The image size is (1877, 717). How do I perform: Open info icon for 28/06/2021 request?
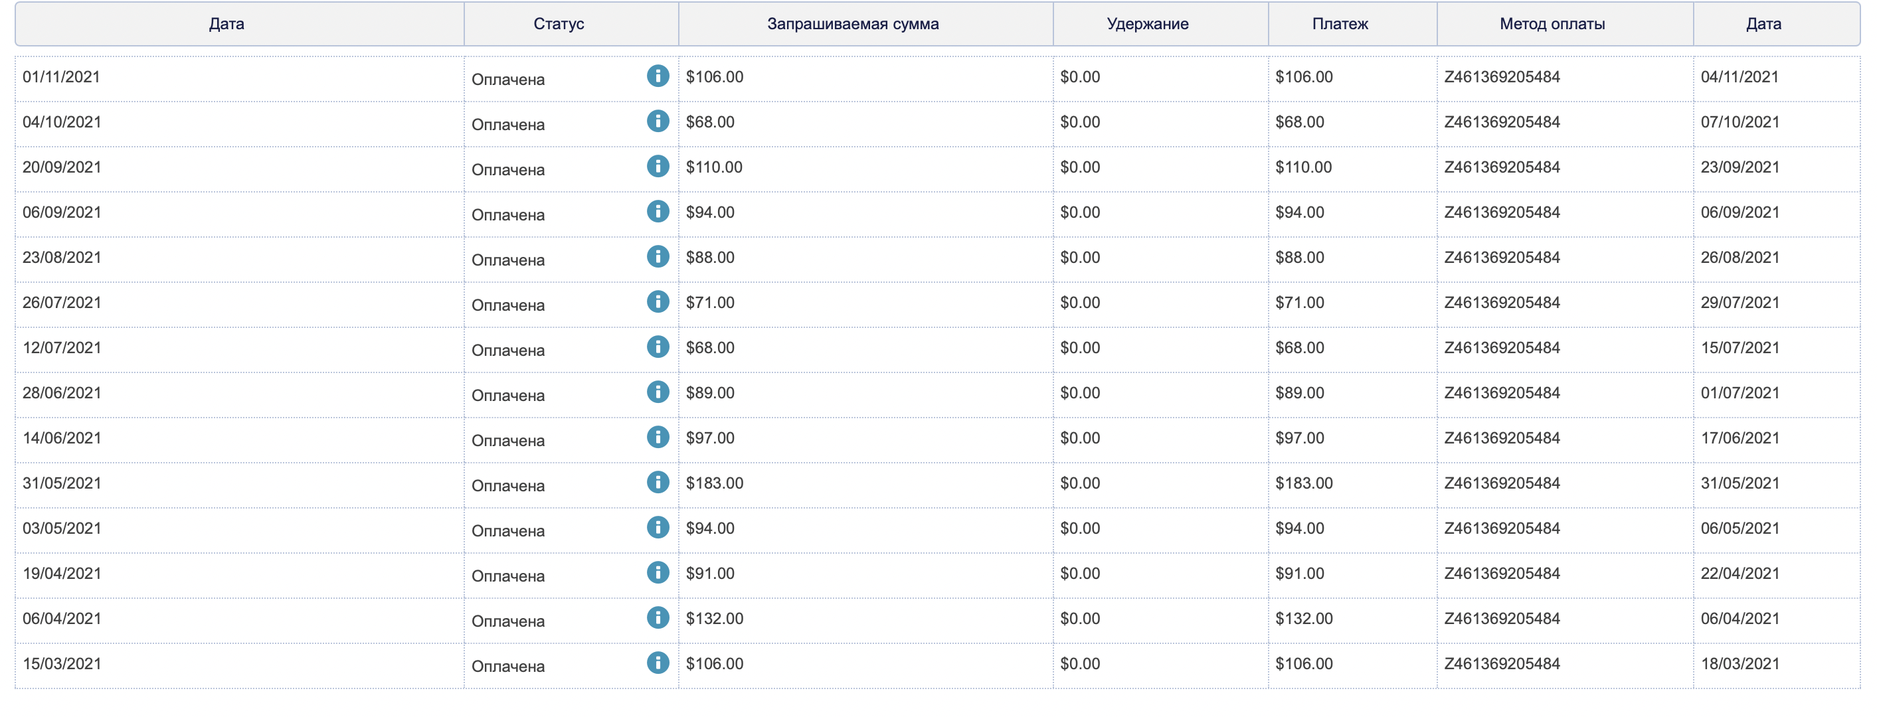point(658,392)
